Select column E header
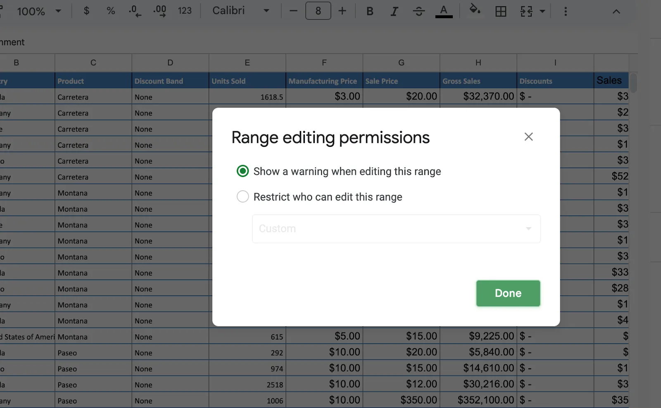This screenshot has height=408, width=661. click(247, 63)
